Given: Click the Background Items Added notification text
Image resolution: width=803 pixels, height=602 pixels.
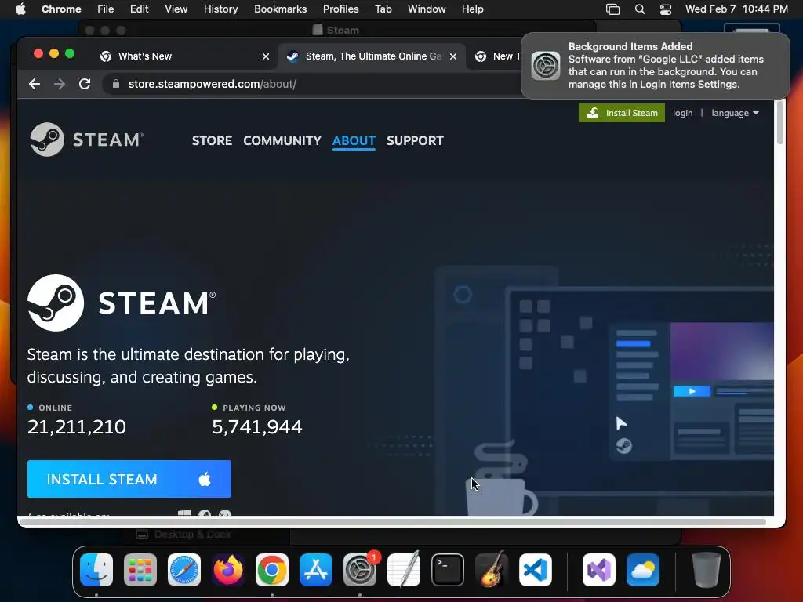Looking at the screenshot, I should (x=666, y=66).
